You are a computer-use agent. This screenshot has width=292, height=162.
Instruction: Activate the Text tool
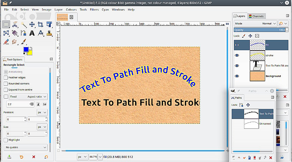click(x=32, y=33)
